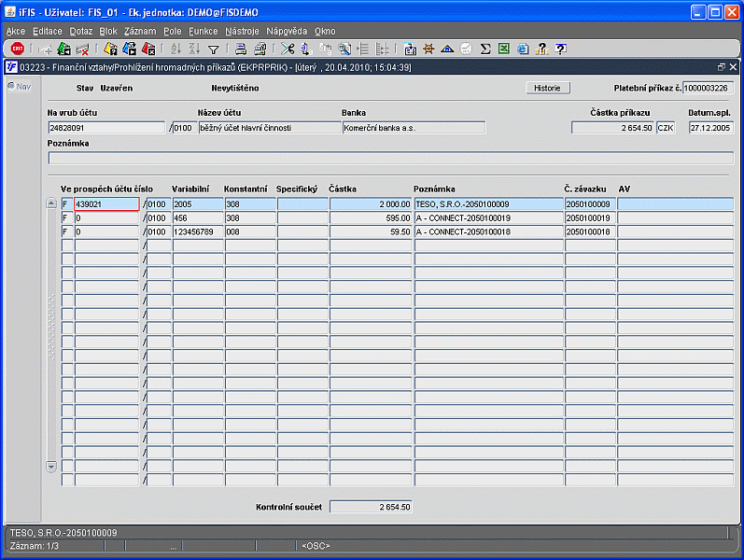Click the sort ascending A-Z icon
This screenshot has height=560, width=744.
(176, 49)
